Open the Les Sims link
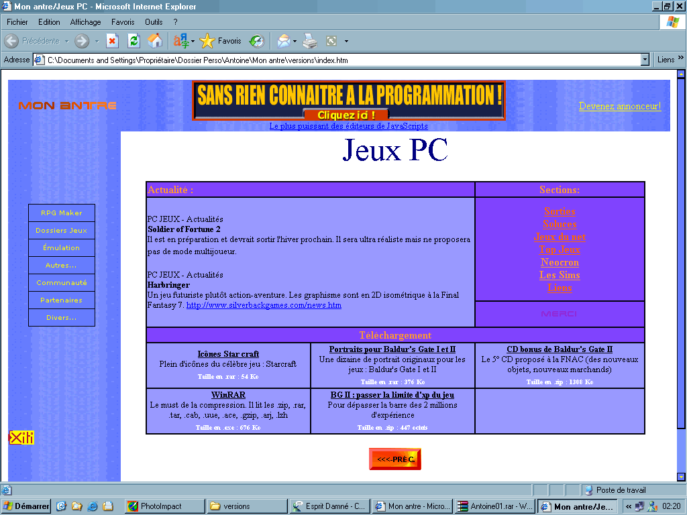This screenshot has width=687, height=515. tap(560, 275)
